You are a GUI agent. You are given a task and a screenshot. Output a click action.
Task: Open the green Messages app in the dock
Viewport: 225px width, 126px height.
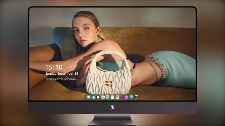(x=88, y=97)
